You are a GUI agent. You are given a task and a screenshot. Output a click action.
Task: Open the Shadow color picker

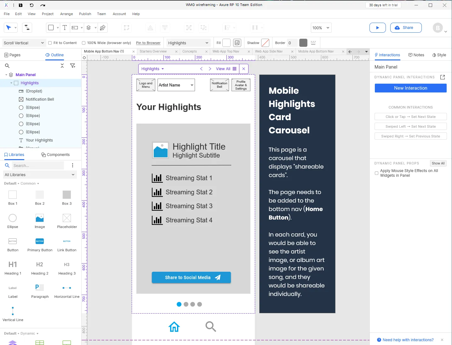tap(265, 42)
